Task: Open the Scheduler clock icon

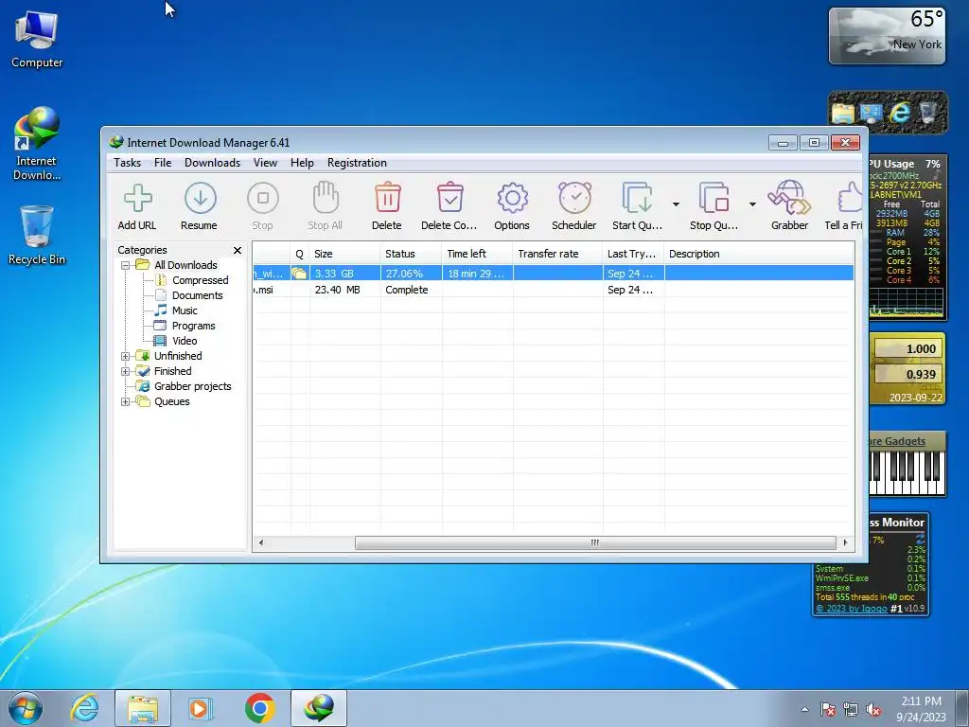Action: coord(574,205)
